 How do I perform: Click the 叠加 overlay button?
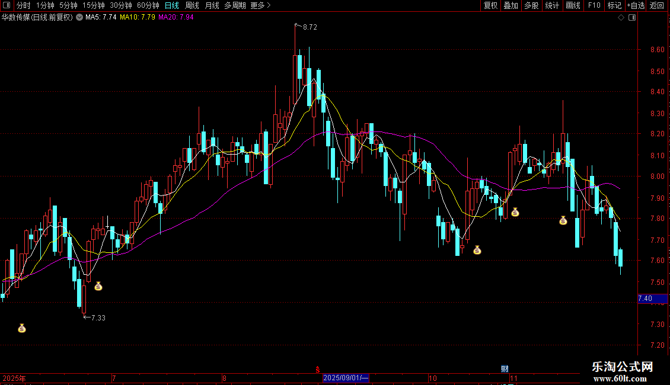pos(511,5)
